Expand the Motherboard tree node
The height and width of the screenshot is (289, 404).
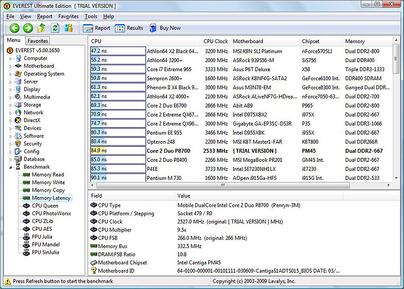pos(11,66)
